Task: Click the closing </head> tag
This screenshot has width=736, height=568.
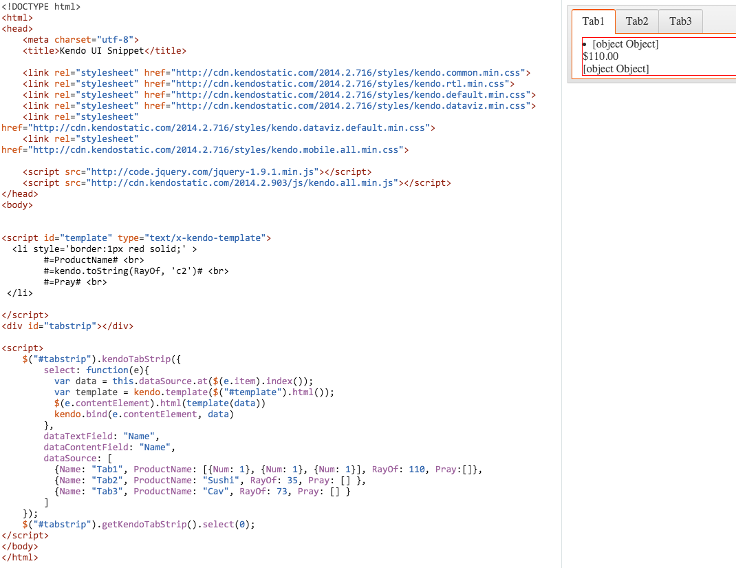Action: point(20,194)
